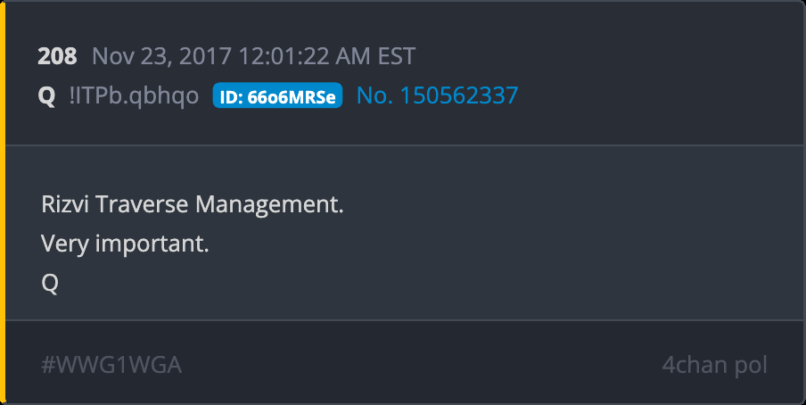Click the post number 208

pyautogui.click(x=57, y=56)
